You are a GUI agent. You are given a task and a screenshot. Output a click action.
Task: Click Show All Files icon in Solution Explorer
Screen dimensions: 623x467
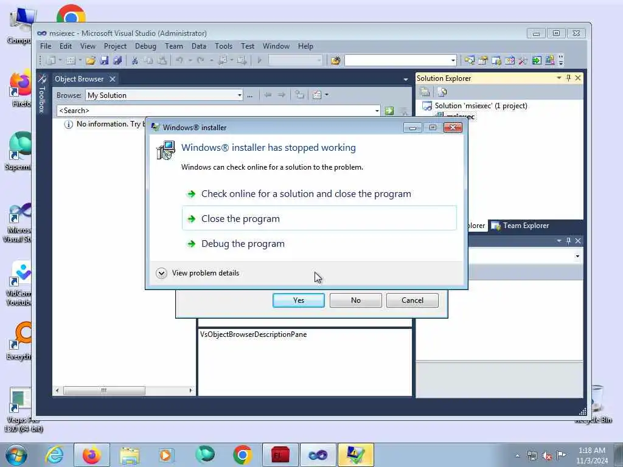coord(442,92)
